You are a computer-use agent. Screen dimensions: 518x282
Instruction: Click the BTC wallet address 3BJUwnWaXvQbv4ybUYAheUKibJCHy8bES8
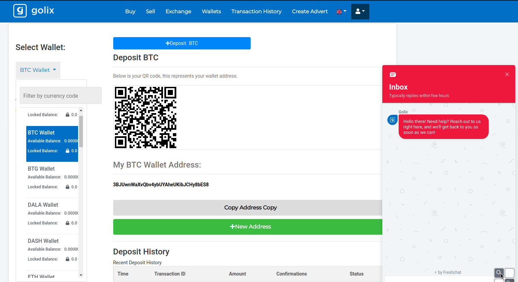pyautogui.click(x=161, y=185)
